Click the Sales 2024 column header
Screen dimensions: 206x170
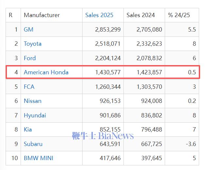pos(140,15)
